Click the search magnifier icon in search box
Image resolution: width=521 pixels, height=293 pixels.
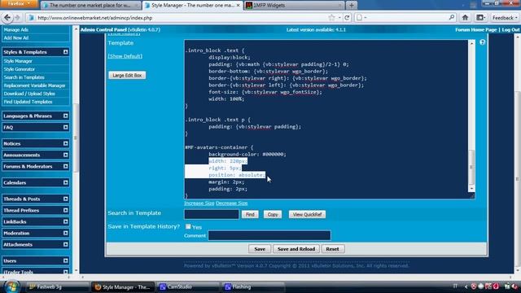click(x=452, y=17)
